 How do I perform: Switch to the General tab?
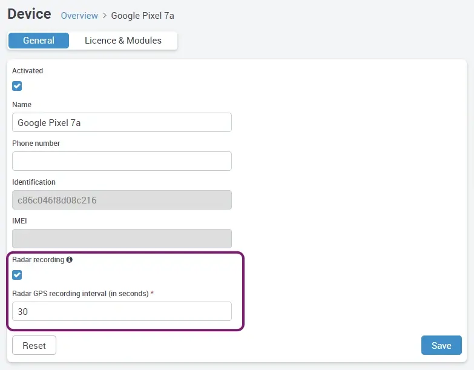tap(39, 41)
